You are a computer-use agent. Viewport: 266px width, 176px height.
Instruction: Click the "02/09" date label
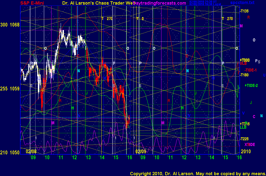pyautogui.click(x=141, y=151)
